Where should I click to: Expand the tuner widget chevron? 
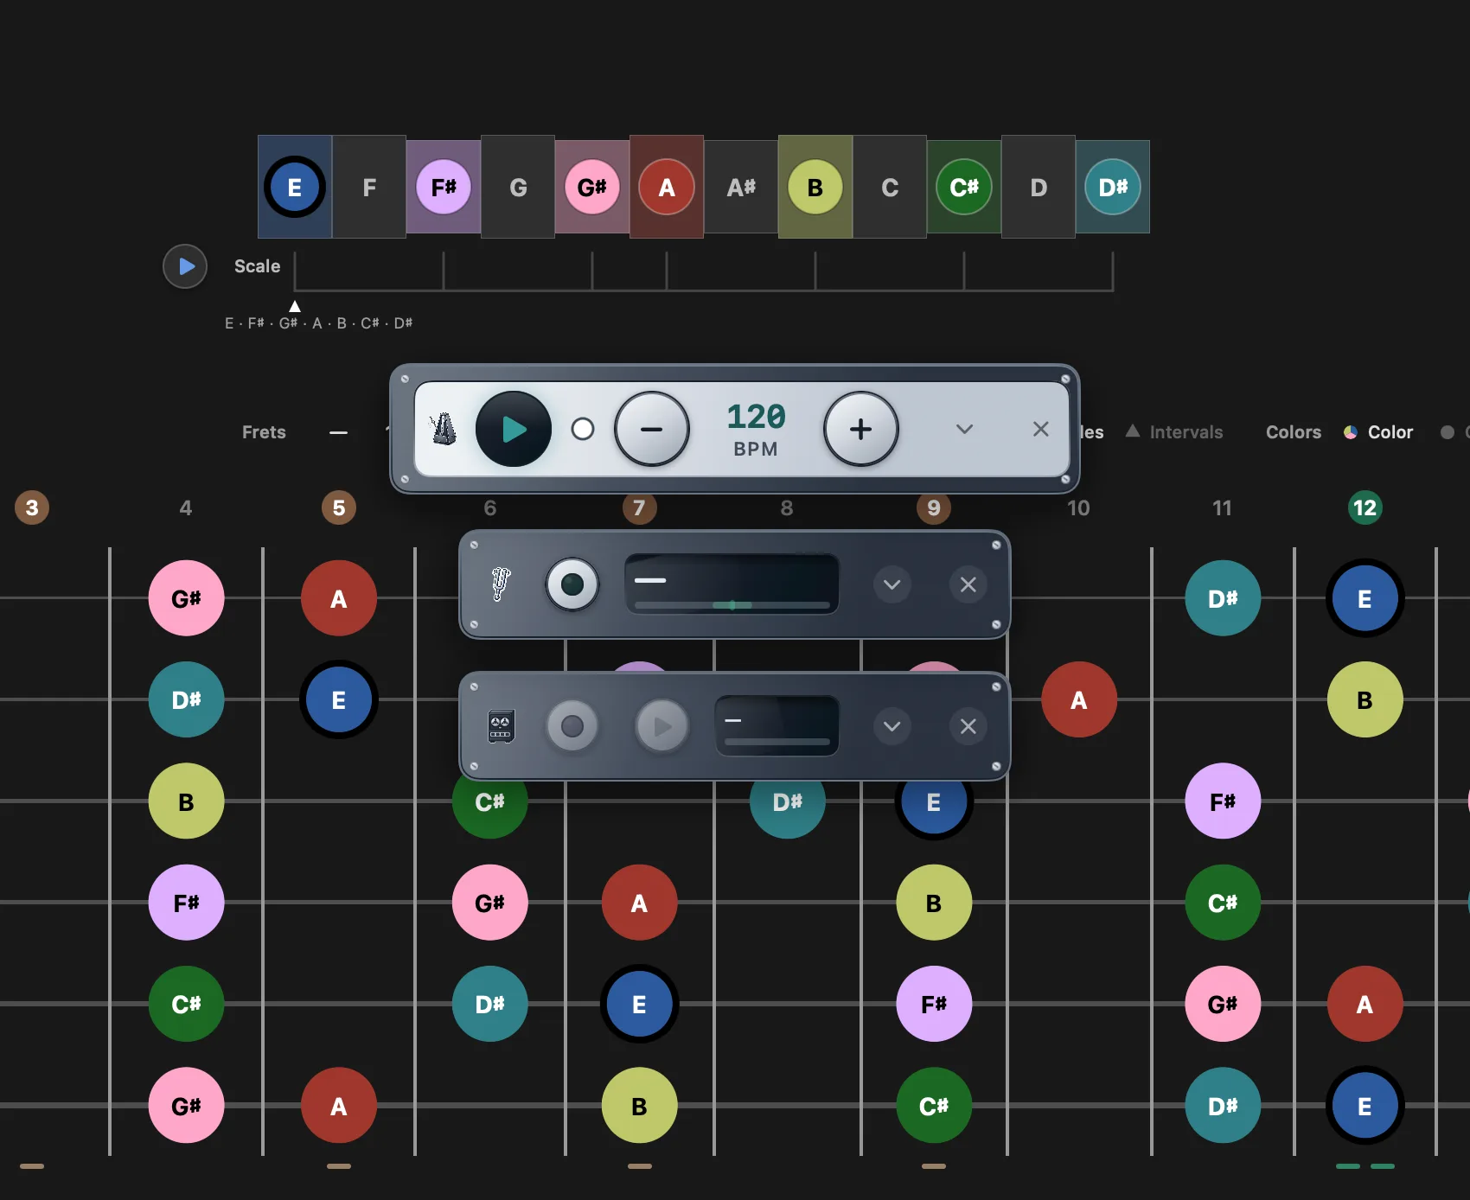pyautogui.click(x=892, y=584)
